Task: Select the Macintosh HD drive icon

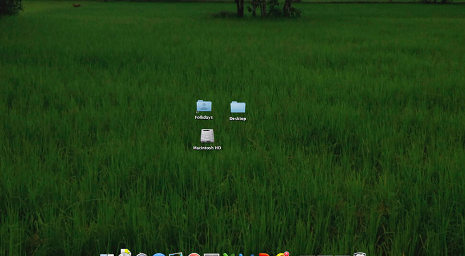Action: (x=207, y=136)
